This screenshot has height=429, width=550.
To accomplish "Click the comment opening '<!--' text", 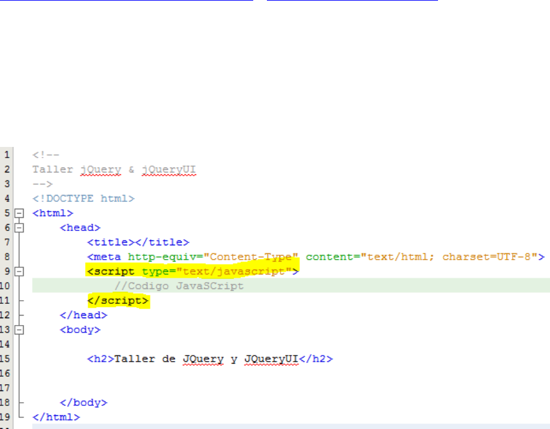I will 46,155.
